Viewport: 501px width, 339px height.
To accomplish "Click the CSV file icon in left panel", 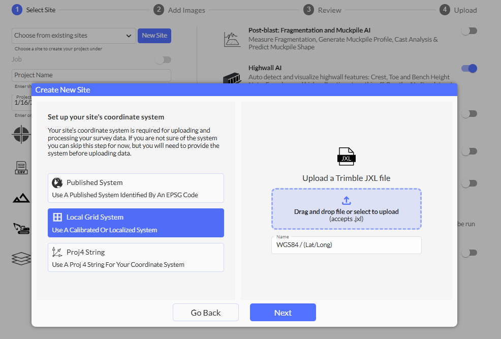I will [21, 168].
